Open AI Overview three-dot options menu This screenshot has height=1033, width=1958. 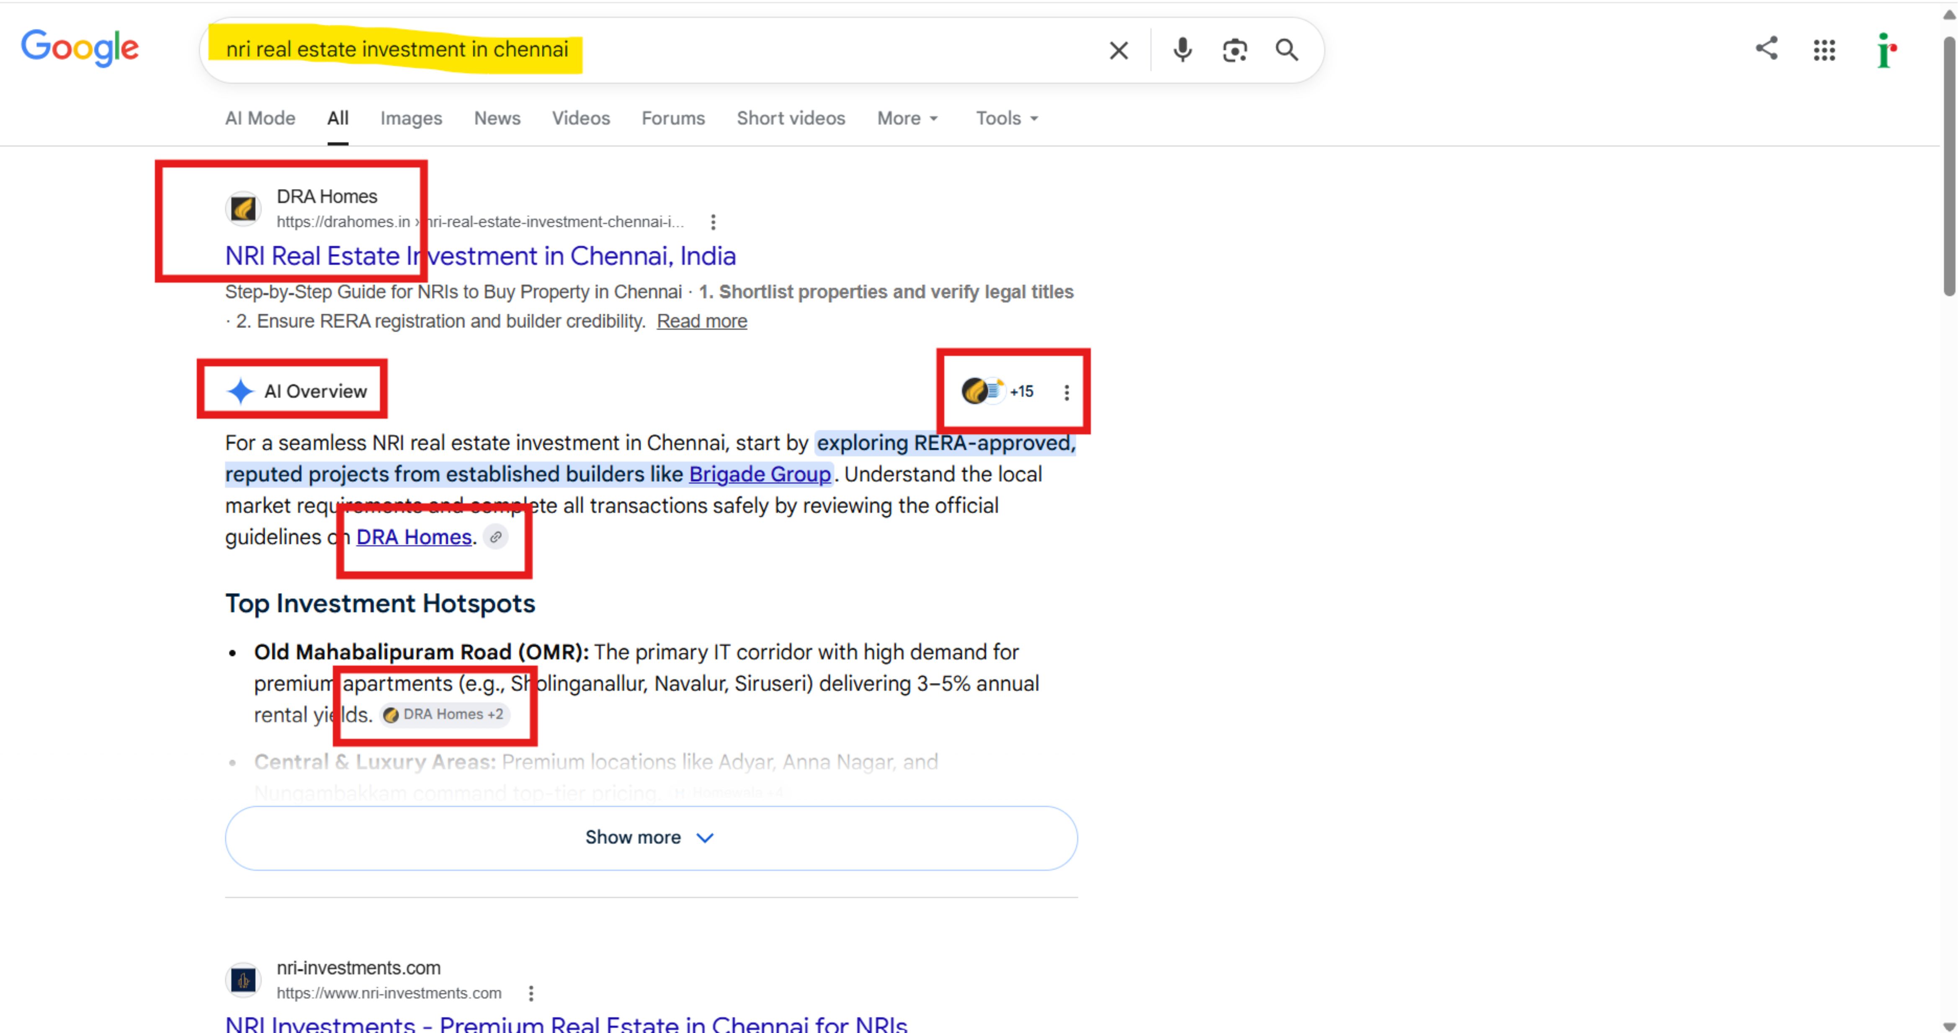tap(1067, 392)
